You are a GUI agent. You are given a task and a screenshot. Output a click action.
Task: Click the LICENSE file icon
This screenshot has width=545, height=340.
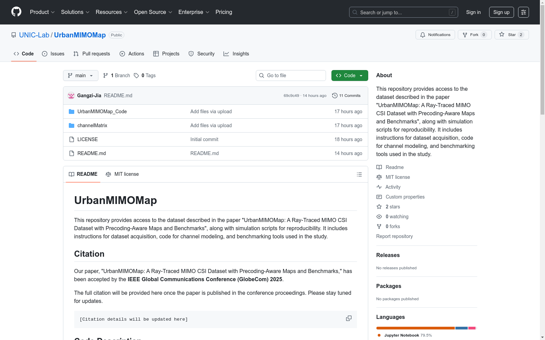click(x=72, y=139)
